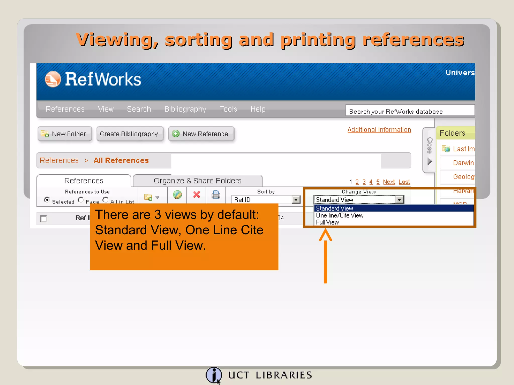Click the printer icon
Viewport: 514px width, 385px height.
[x=216, y=195]
